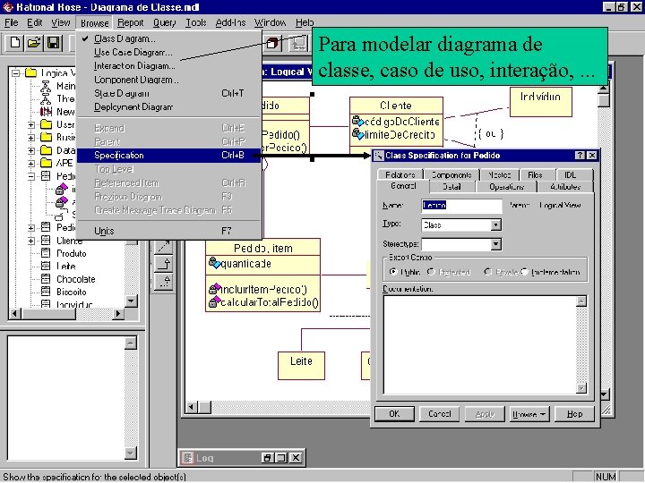This screenshot has width=645, height=483.
Task: Switch to the Attributes tab
Action: click(565, 187)
